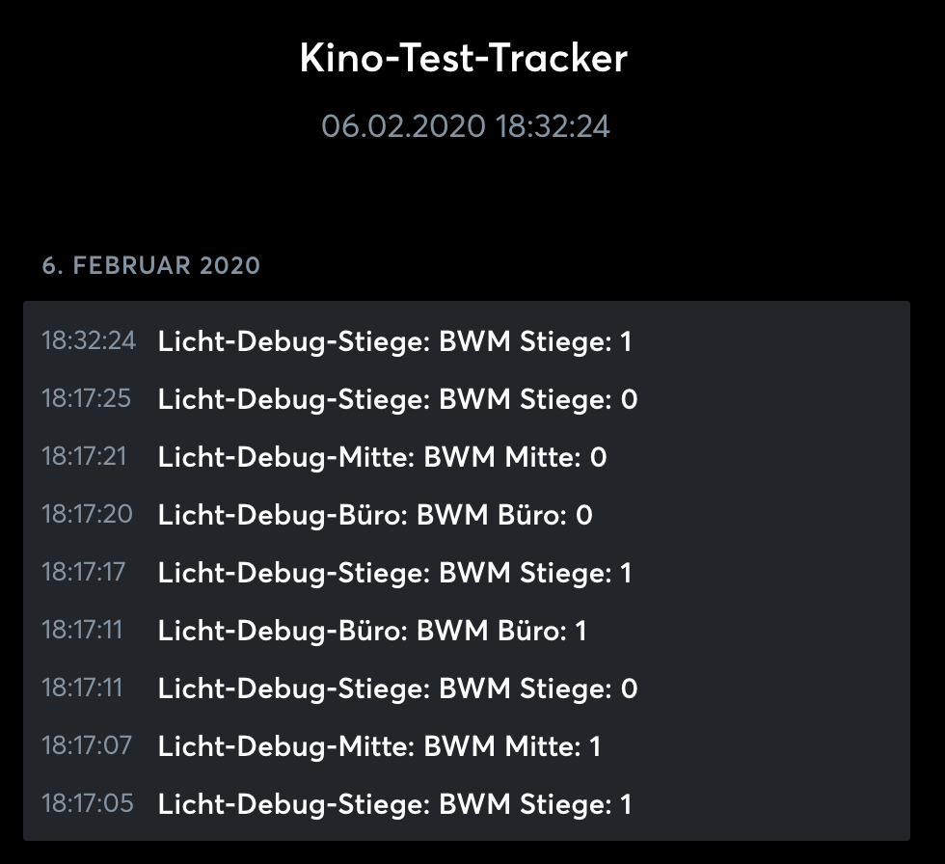Click the 06.02.2020 date subtitle under the title
This screenshot has width=945, height=864.
(x=466, y=126)
